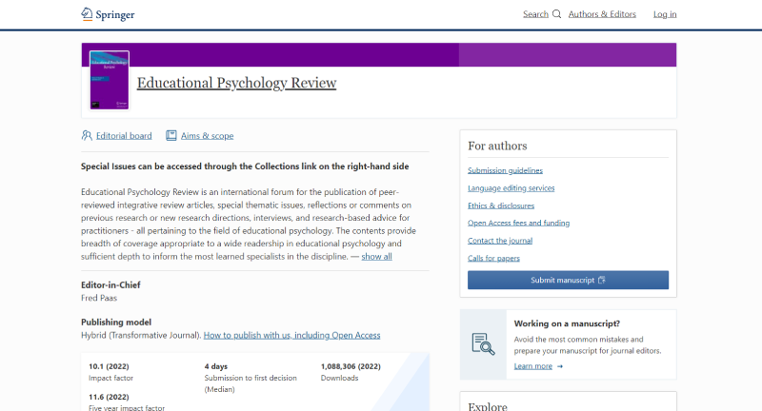This screenshot has height=411, width=762.
Task: View Ethics & disclosures
Action: tap(501, 205)
